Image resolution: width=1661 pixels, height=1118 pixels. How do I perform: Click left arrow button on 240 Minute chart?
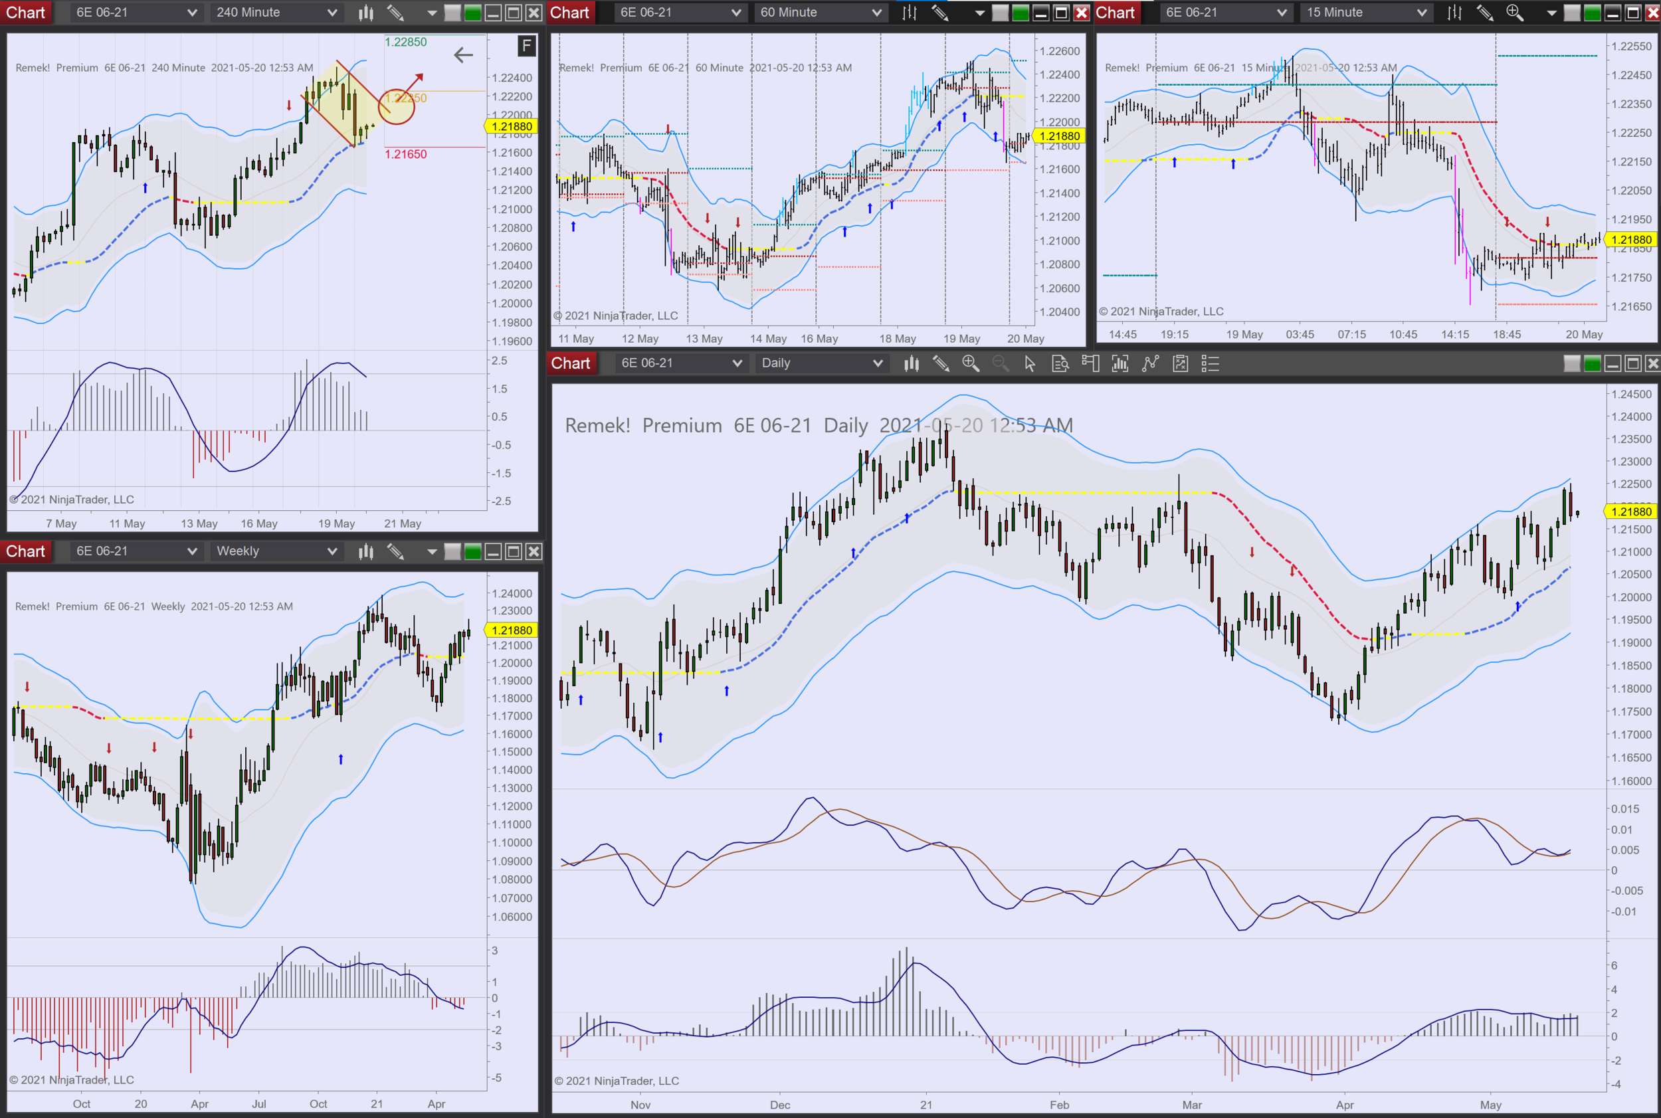[464, 55]
